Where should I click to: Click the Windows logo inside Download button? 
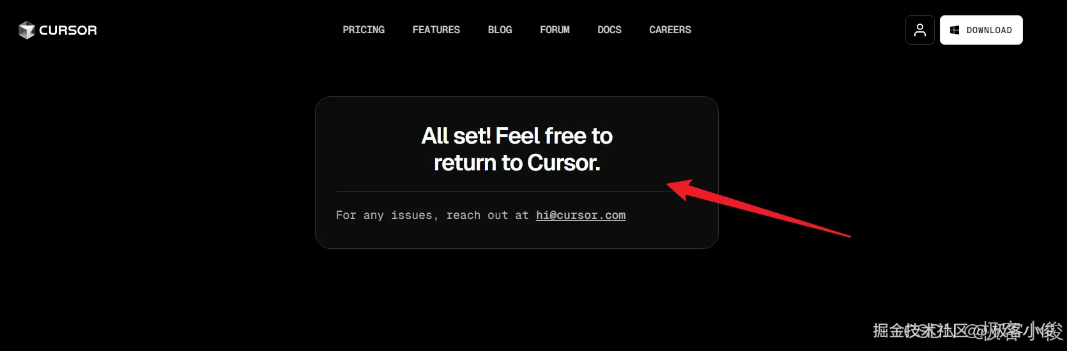(x=955, y=30)
